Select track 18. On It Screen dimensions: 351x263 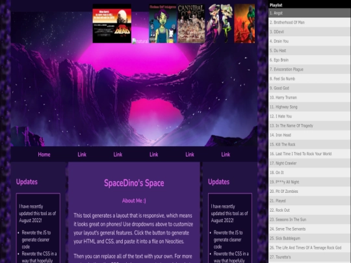(x=309, y=173)
